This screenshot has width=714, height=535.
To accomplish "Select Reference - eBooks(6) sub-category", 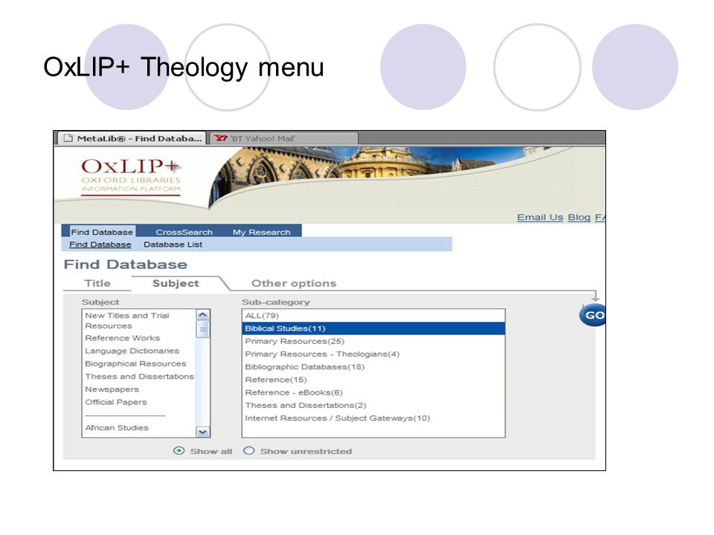I will point(373,392).
